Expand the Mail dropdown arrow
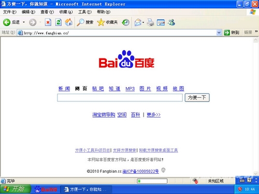The height and width of the screenshot is (194, 259). click(143, 22)
